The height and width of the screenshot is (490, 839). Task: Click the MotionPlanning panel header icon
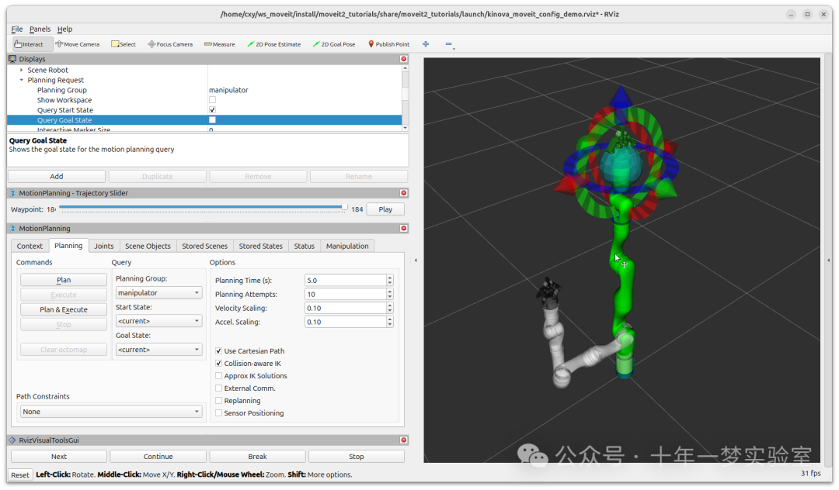13,229
